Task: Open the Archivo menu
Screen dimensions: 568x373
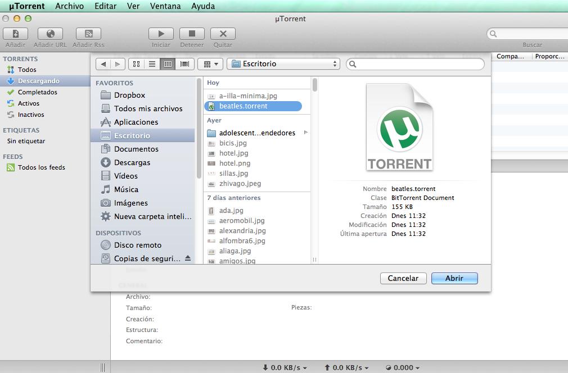Action: coord(69,6)
